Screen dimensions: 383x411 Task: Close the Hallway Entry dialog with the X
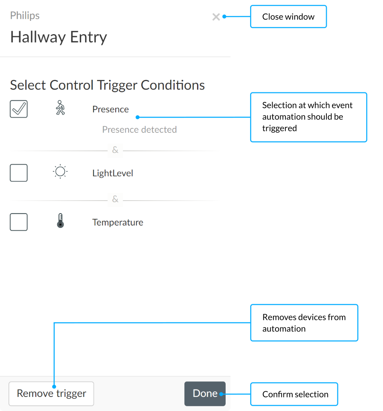(x=216, y=17)
